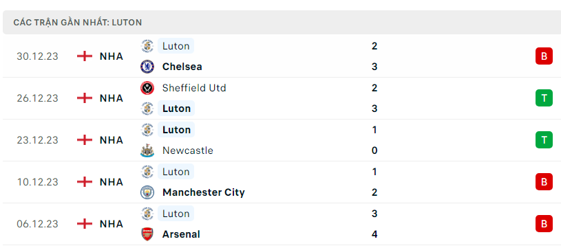Click England flag in 06.12.23 row
Screen dimensions: 561x248
85,224
